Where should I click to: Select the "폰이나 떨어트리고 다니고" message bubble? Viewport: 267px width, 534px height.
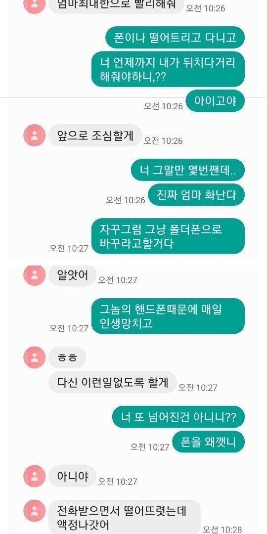(x=175, y=37)
